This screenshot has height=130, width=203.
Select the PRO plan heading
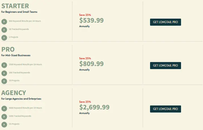(x=8, y=49)
